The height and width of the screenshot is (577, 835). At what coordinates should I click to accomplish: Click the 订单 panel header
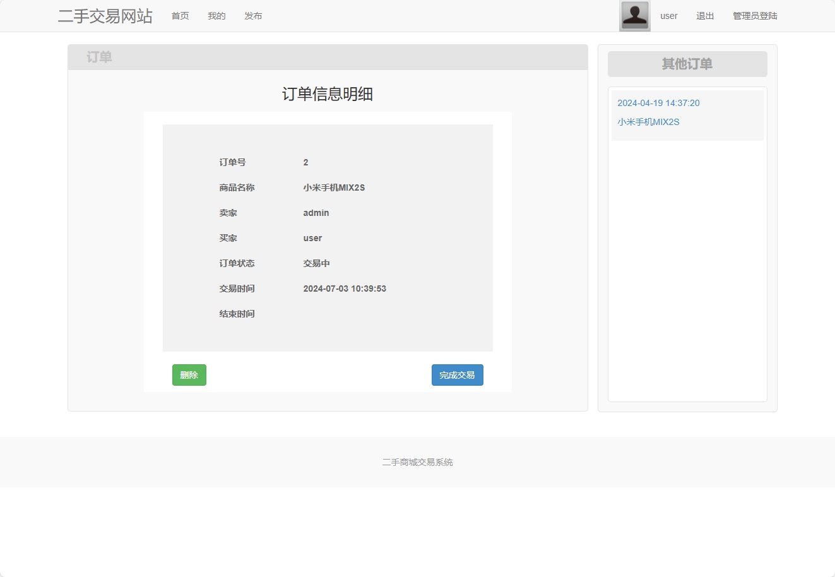click(x=99, y=57)
